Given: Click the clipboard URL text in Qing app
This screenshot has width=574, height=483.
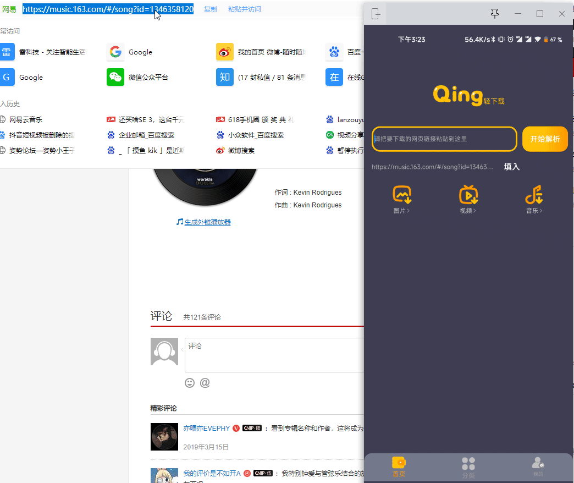Looking at the screenshot, I should point(432,167).
